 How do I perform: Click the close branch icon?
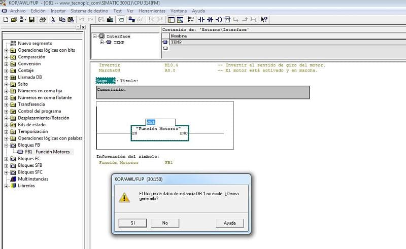coord(245,19)
